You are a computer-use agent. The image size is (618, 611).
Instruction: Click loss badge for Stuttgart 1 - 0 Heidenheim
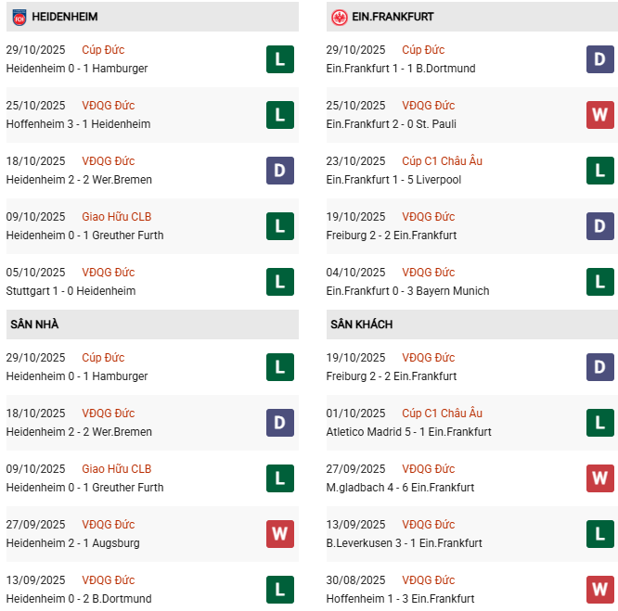[x=279, y=282]
